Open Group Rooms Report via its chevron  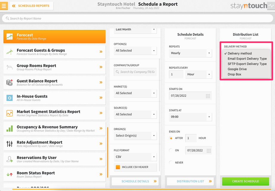point(101,67)
